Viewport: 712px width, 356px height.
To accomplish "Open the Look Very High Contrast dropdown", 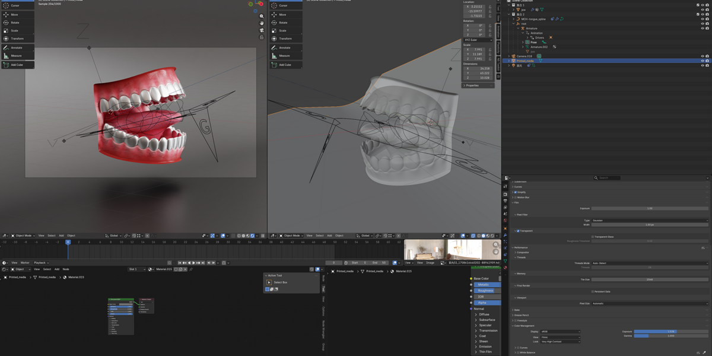I will click(560, 342).
